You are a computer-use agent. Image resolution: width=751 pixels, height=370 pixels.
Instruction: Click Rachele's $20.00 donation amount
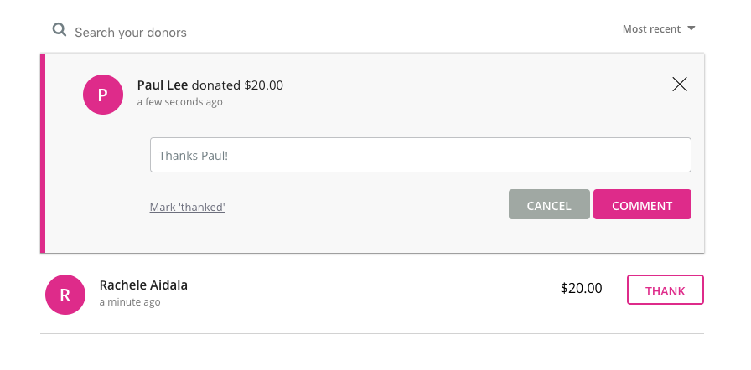(x=582, y=288)
